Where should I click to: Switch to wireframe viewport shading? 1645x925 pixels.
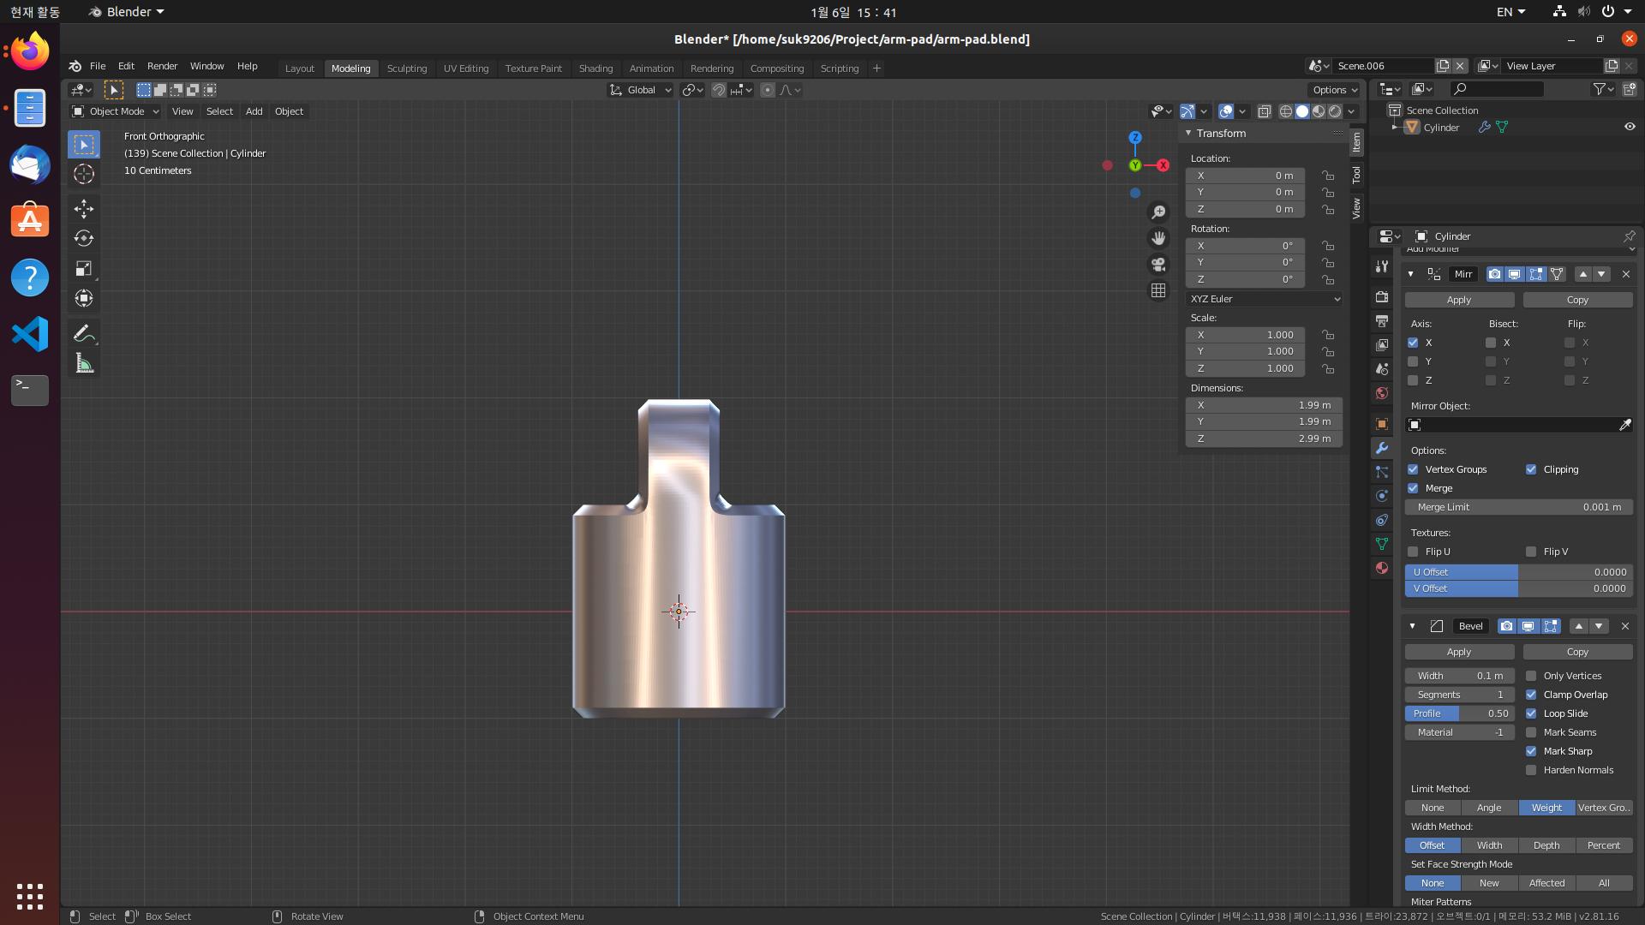(1285, 111)
